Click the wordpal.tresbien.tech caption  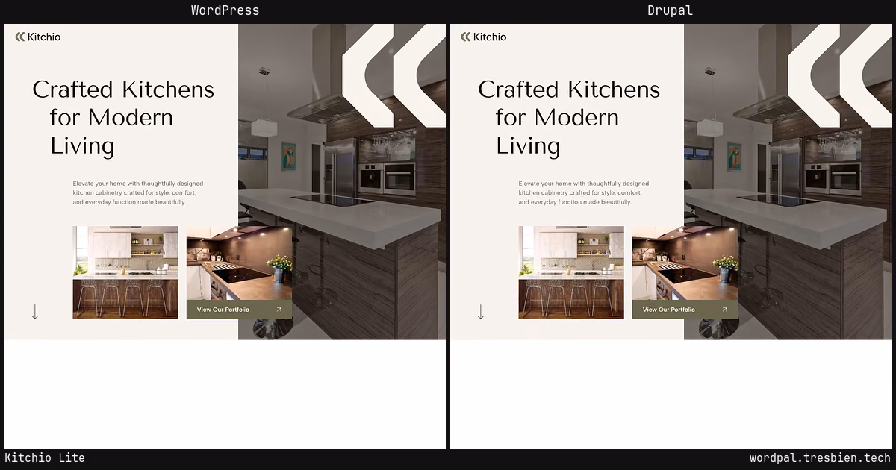coord(820,458)
